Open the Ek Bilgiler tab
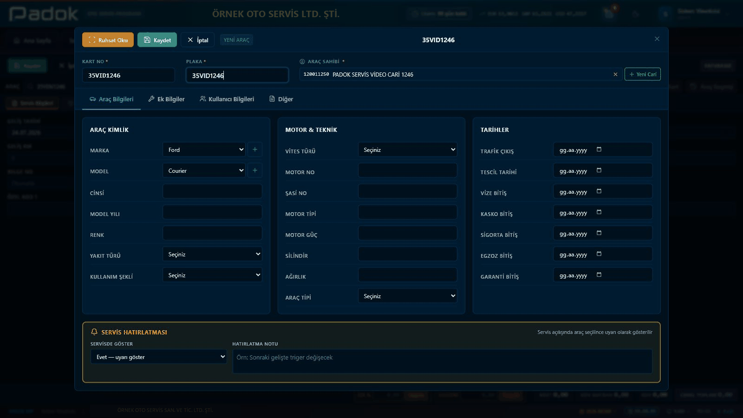The height and width of the screenshot is (418, 743). 166,99
